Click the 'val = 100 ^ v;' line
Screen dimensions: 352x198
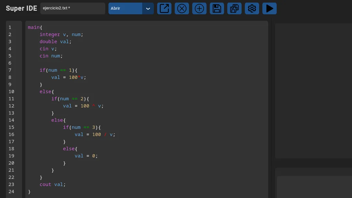(x=83, y=106)
